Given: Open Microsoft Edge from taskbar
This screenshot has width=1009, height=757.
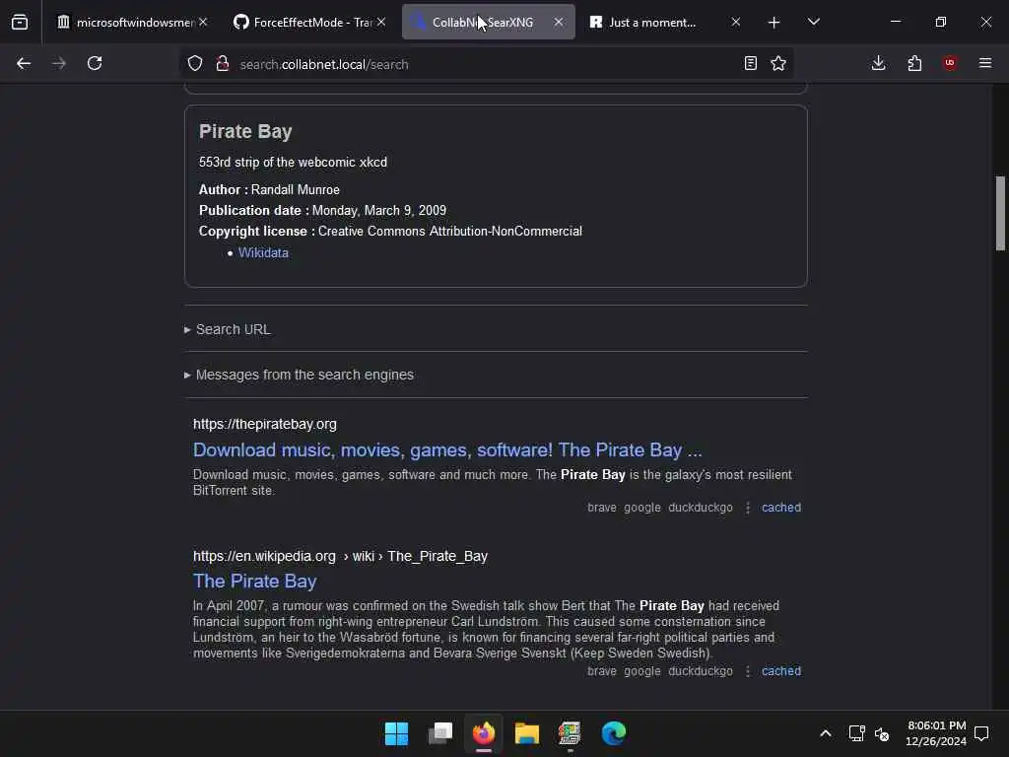Looking at the screenshot, I should (614, 733).
